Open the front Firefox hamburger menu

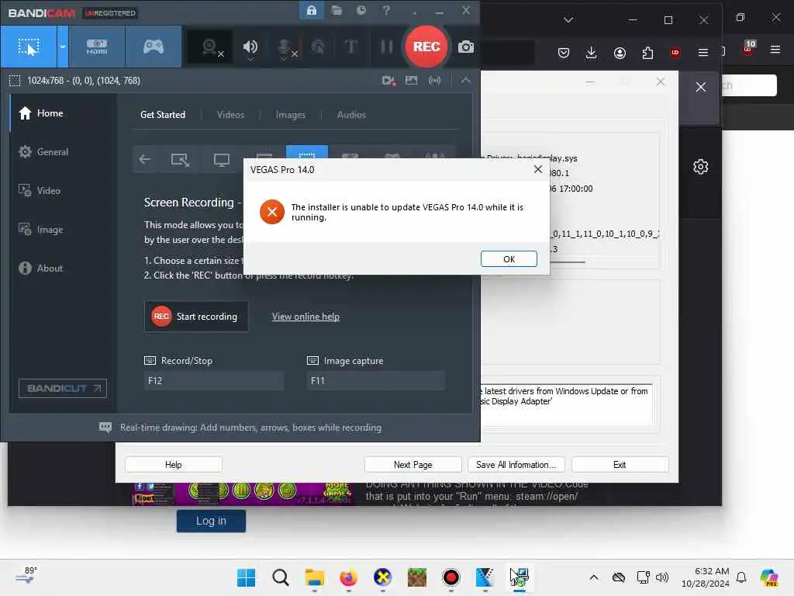pyautogui.click(x=703, y=53)
